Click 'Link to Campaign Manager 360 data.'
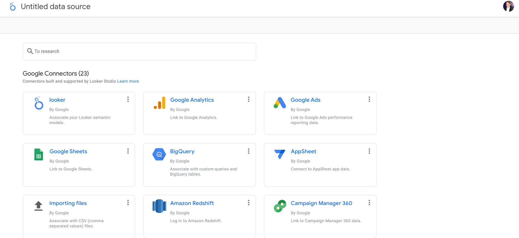This screenshot has height=238, width=519. coord(326,221)
